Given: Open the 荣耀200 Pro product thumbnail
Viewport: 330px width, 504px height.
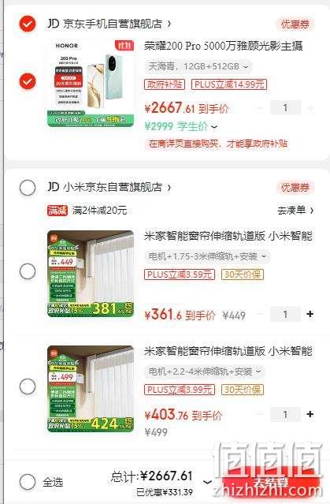Looking at the screenshot, I should tap(91, 83).
